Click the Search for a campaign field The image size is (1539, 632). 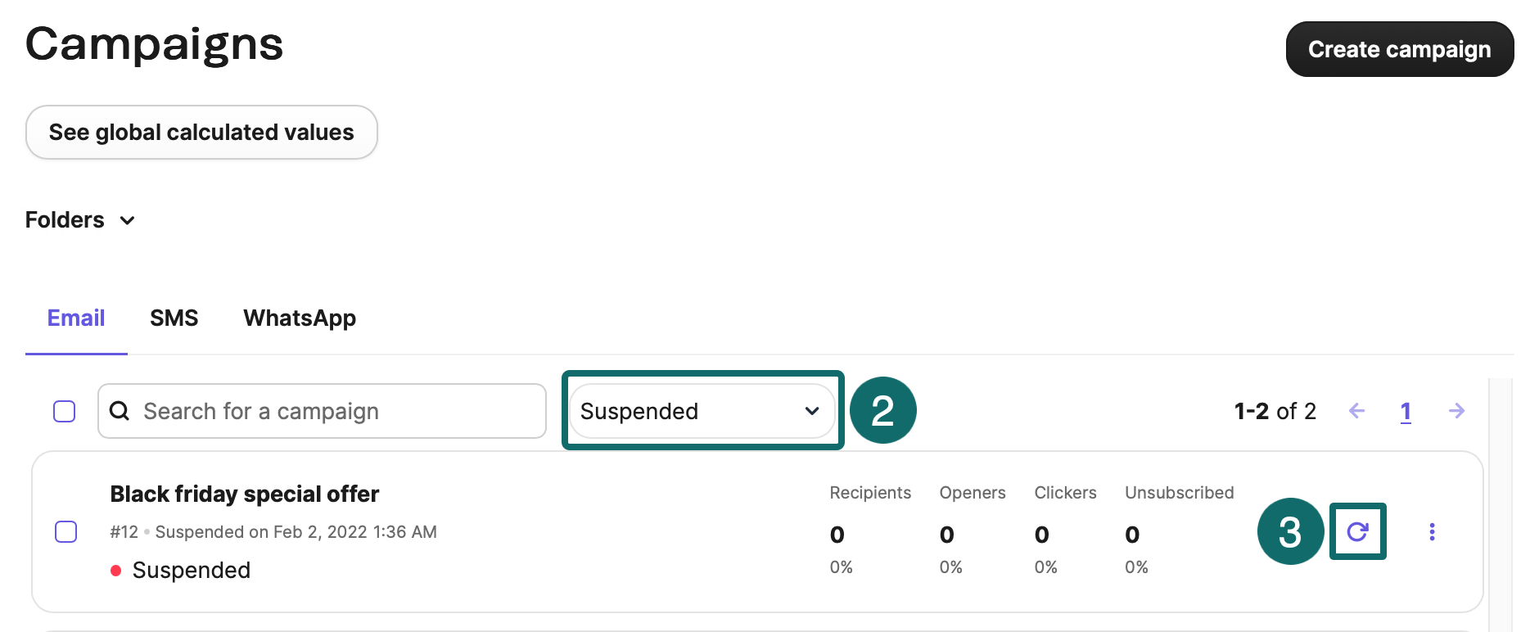tap(322, 411)
